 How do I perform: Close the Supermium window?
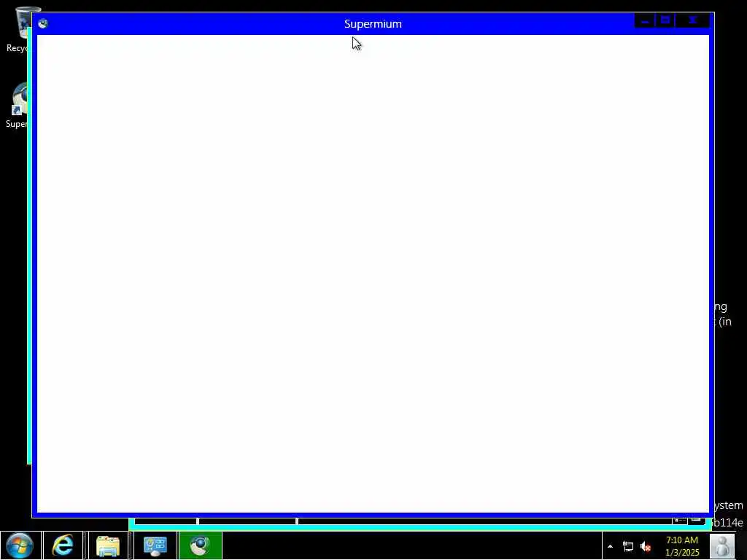coord(693,20)
